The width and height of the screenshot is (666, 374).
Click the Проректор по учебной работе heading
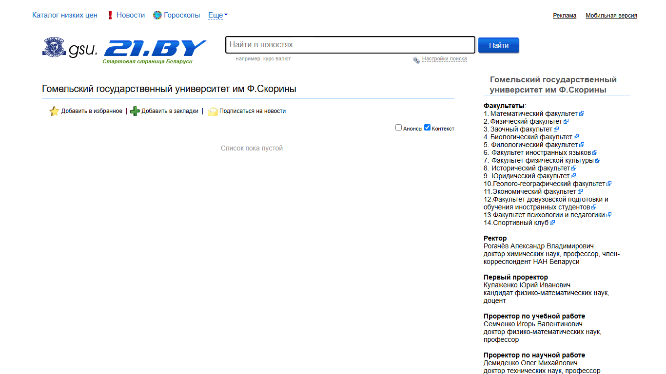pos(534,316)
